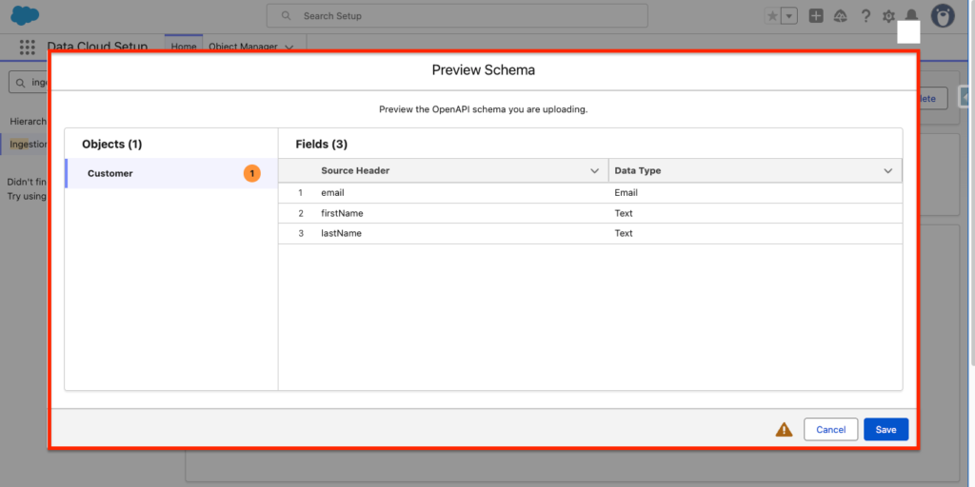Image resolution: width=975 pixels, height=487 pixels.
Task: Open Source Header column dropdown chevron
Action: click(x=595, y=171)
